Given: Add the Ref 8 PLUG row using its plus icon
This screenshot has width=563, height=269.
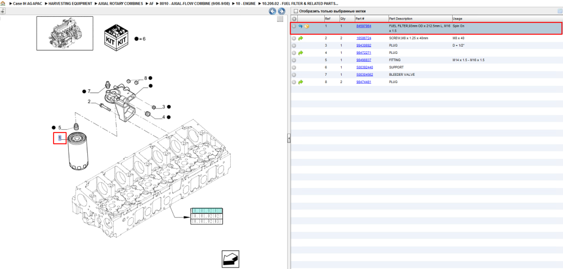Looking at the screenshot, I should (294, 82).
